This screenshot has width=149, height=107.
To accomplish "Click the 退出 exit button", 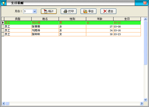I will [108, 11].
